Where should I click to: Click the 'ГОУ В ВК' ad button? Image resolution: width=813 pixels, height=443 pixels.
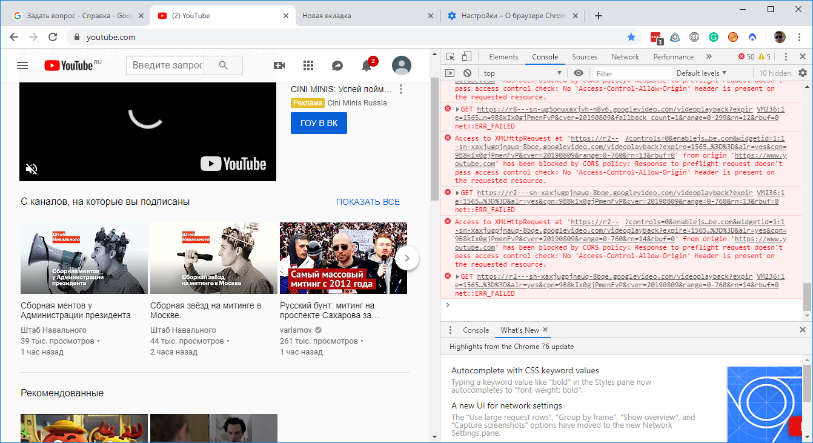pyautogui.click(x=319, y=123)
